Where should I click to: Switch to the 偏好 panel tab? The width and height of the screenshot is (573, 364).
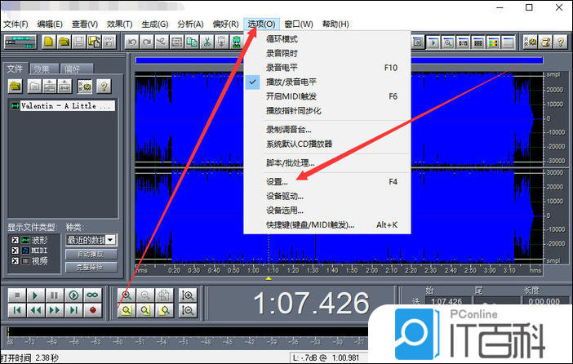[x=77, y=69]
